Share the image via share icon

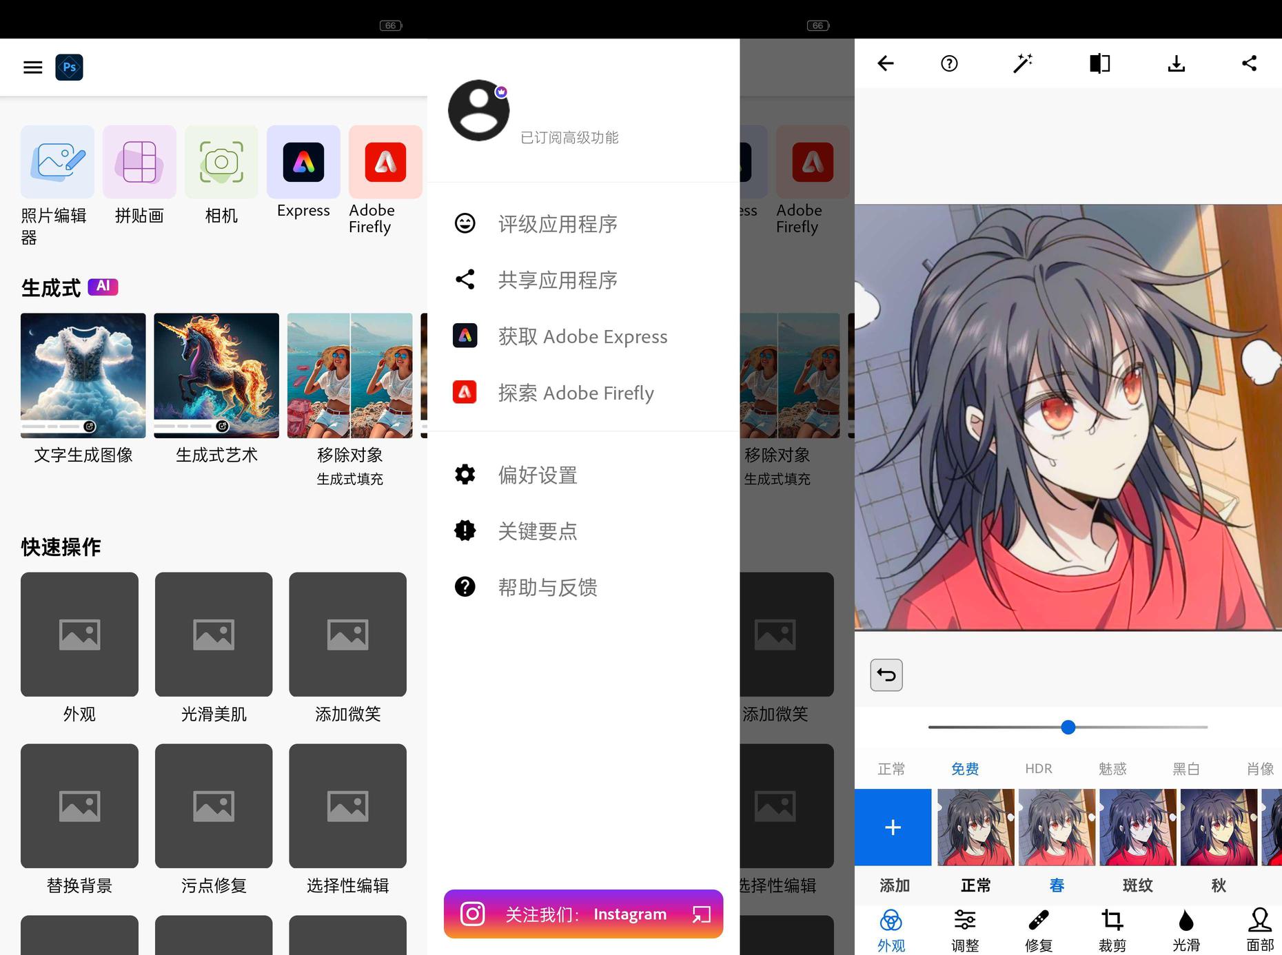[1249, 63]
